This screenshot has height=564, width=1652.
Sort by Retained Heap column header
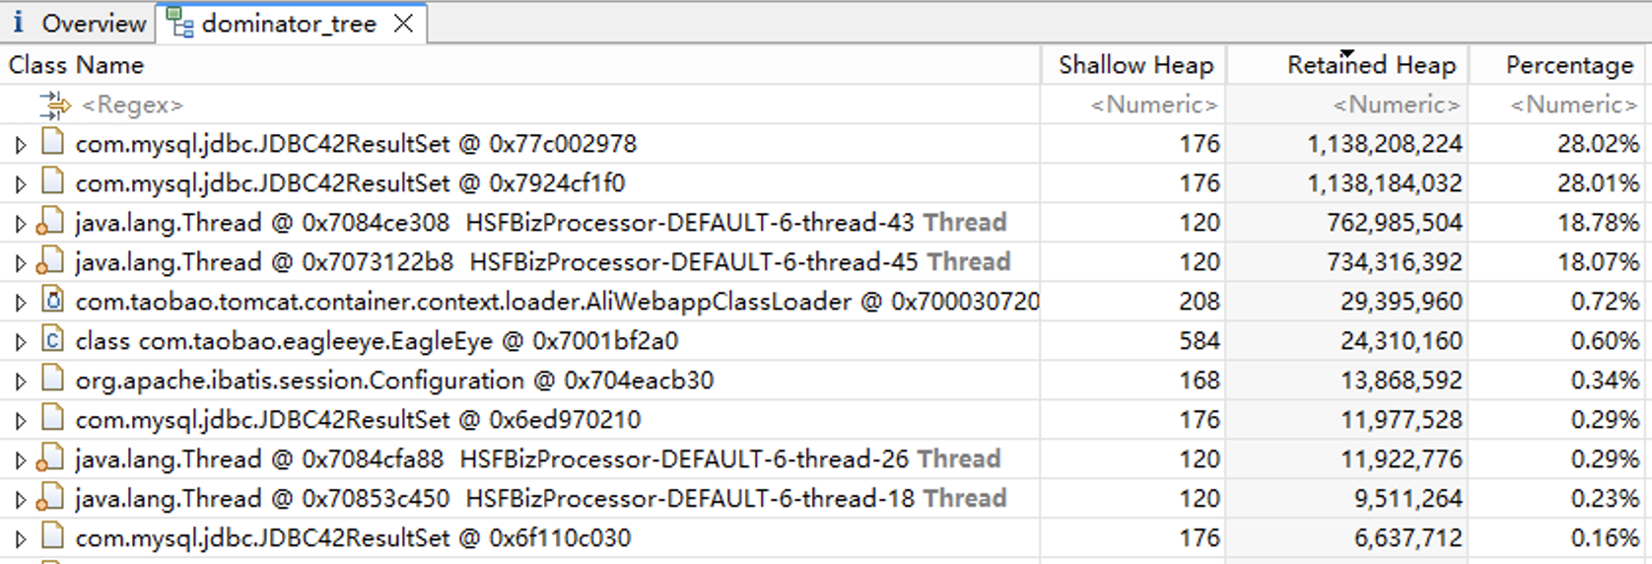pyautogui.click(x=1370, y=65)
